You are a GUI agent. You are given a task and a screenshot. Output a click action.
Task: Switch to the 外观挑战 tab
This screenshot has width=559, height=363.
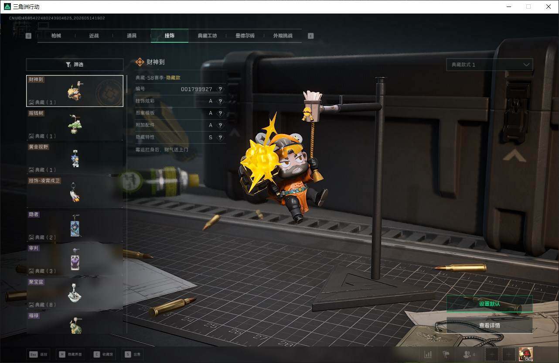coord(283,36)
